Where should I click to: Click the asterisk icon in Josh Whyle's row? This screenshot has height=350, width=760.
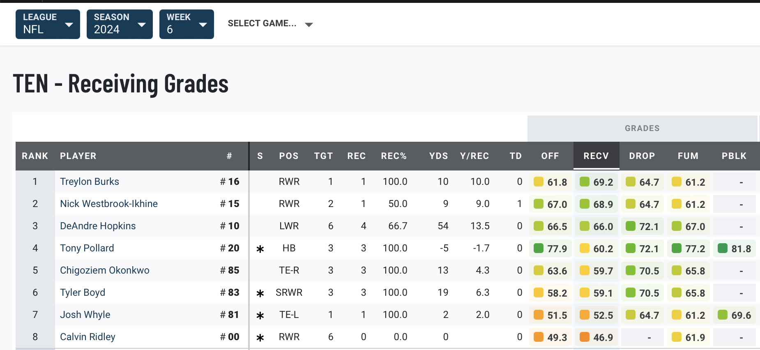coord(260,315)
